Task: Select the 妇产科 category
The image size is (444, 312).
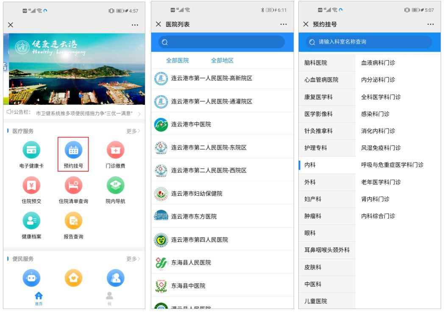Action: coord(327,199)
